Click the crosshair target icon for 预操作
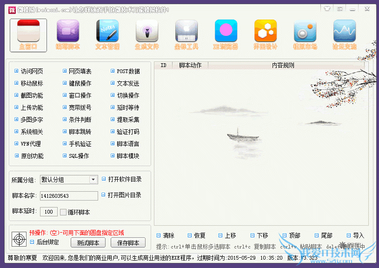The image size is (379, 268). click(x=19, y=239)
